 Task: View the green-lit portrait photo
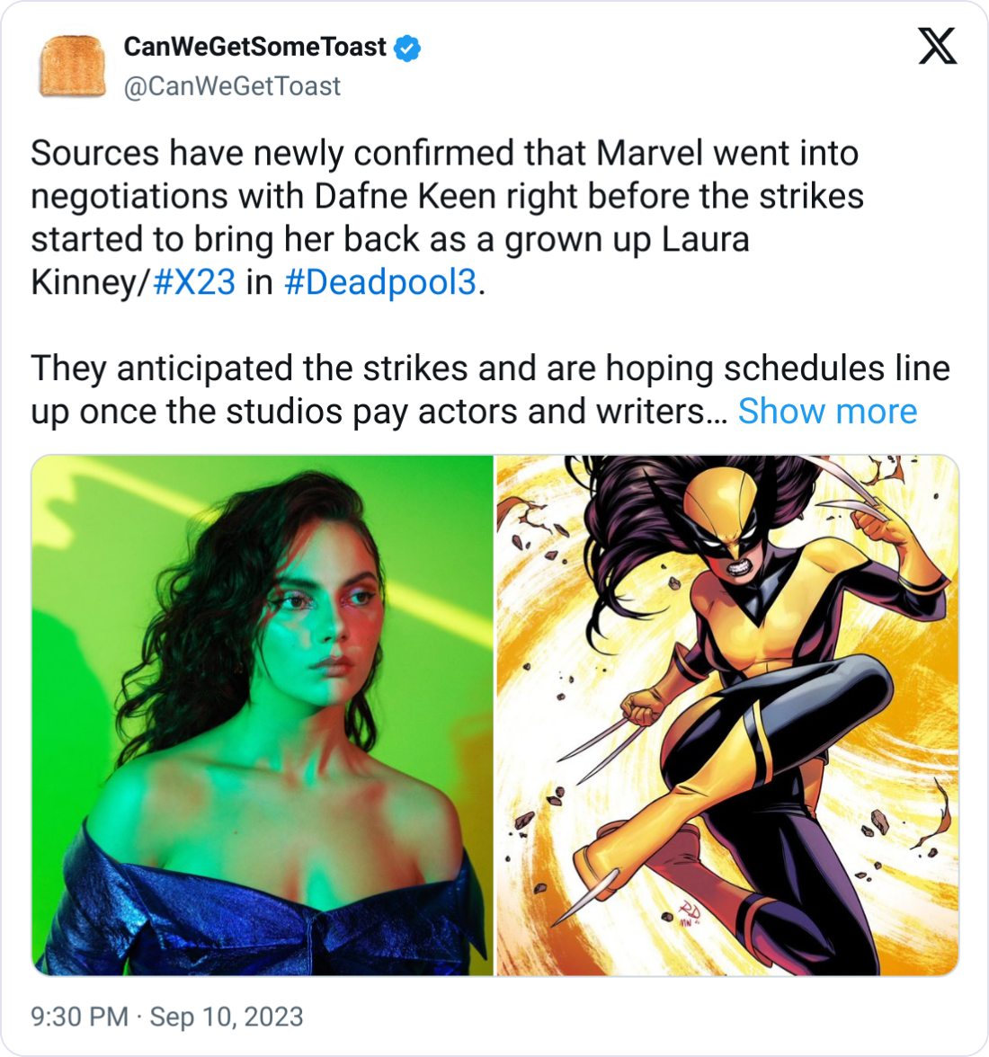(263, 715)
